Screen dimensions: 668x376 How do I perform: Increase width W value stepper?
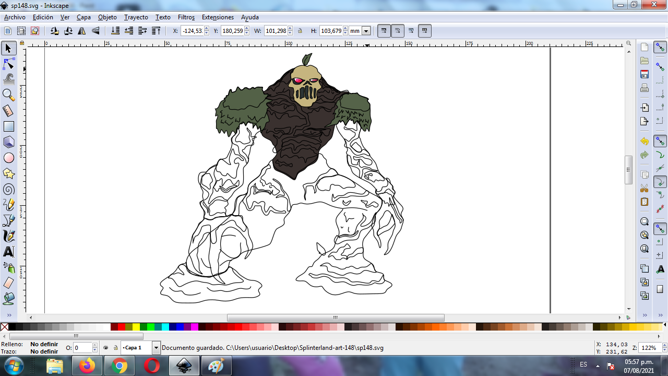coord(290,29)
